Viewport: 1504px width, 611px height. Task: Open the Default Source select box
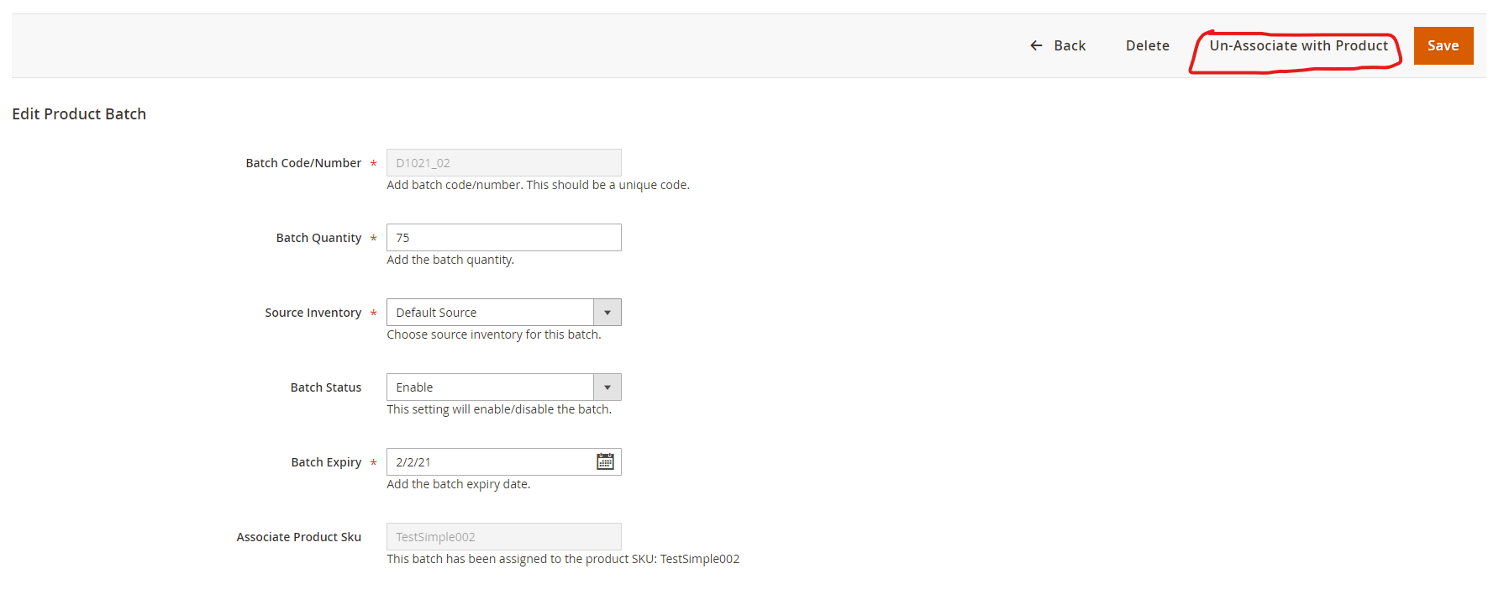490,313
